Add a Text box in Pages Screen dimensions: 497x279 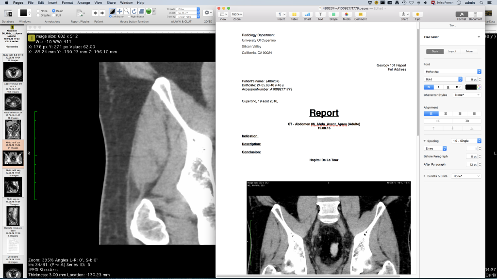[x=320, y=14]
